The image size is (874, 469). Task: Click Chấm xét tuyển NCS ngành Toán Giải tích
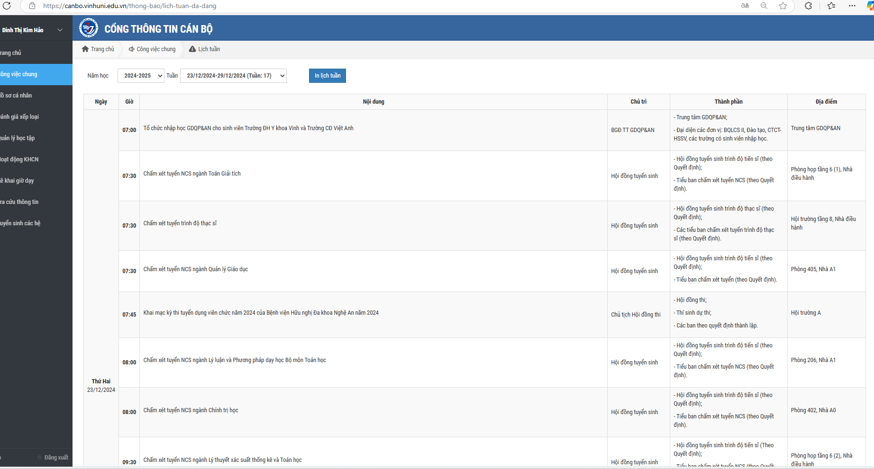pos(192,174)
